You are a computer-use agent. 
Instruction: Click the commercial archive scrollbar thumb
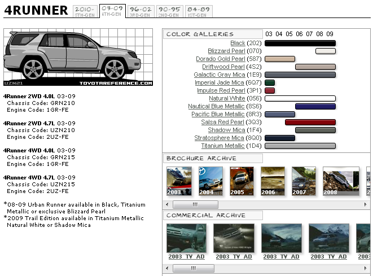pos(194,269)
